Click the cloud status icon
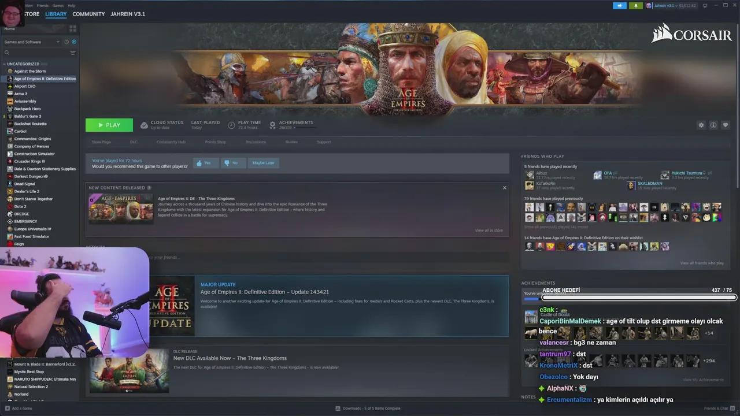Viewport: 740px width, 416px height. coord(145,125)
